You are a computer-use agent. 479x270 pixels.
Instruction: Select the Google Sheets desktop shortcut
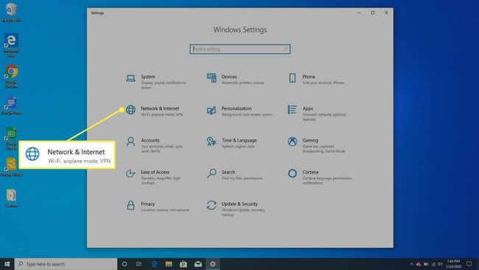(x=11, y=139)
